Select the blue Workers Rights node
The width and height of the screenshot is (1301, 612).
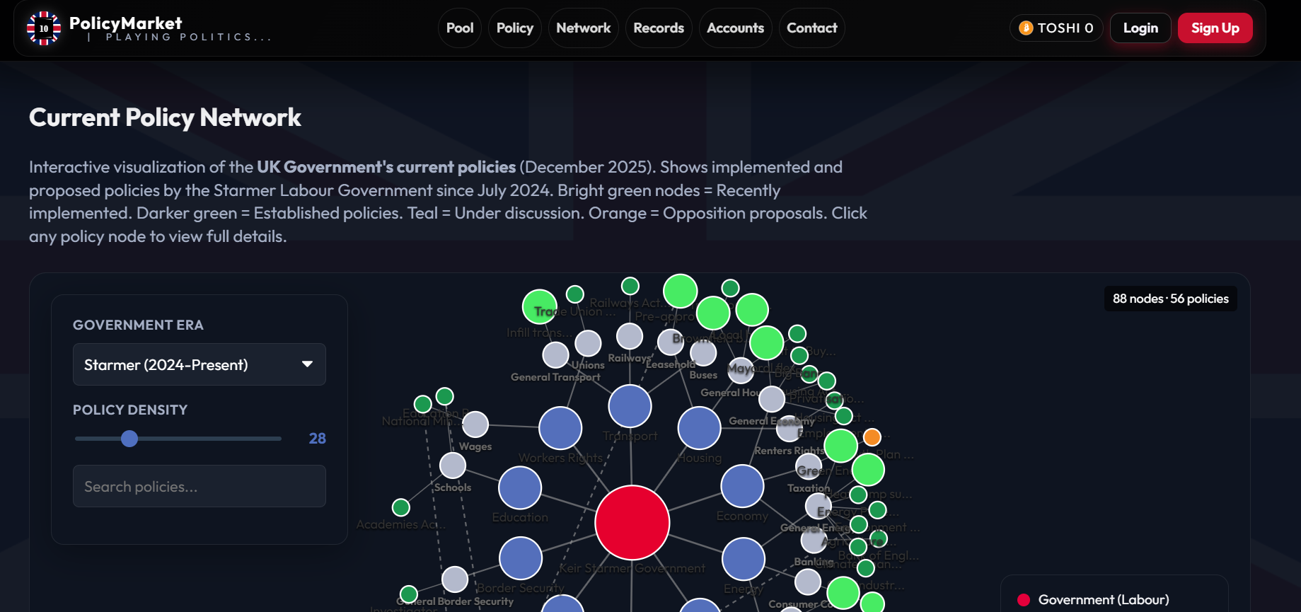pyautogui.click(x=560, y=428)
